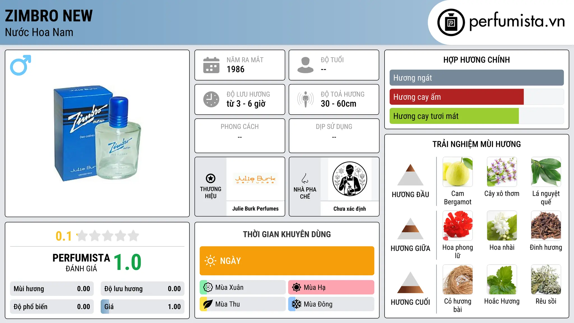Click the Độ lưu hương score row
574x323 pixels.
pyautogui.click(x=142, y=289)
